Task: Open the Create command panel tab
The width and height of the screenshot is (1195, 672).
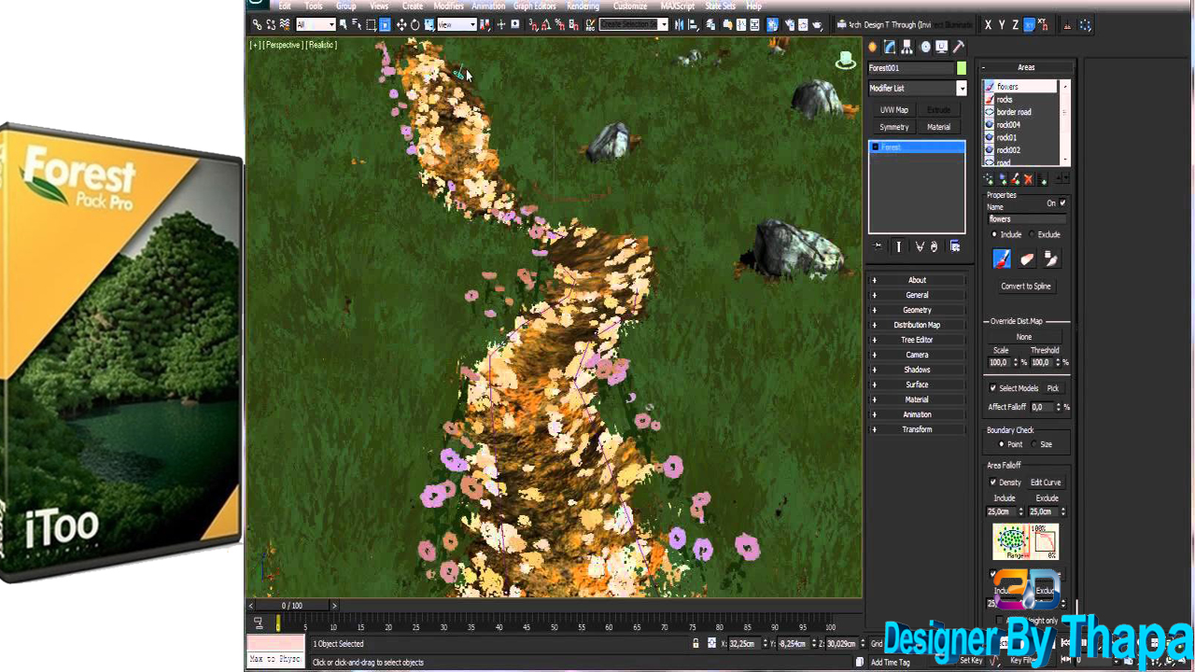Action: pyautogui.click(x=873, y=47)
